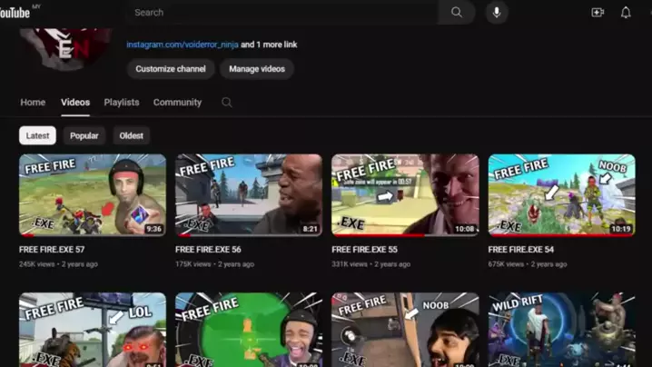
Task: Switch to the Home tab
Action: coord(33,103)
